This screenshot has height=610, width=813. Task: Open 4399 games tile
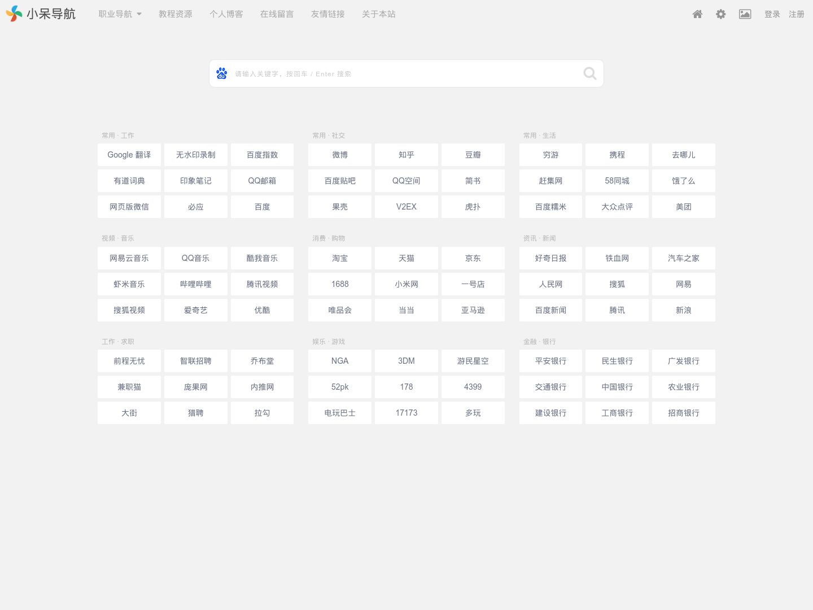(x=473, y=387)
